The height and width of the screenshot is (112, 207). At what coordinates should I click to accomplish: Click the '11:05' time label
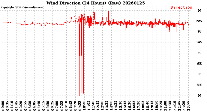pos(89,106)
